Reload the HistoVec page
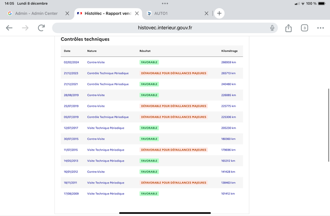Screen dimensions: 330x216 point(41,28)
